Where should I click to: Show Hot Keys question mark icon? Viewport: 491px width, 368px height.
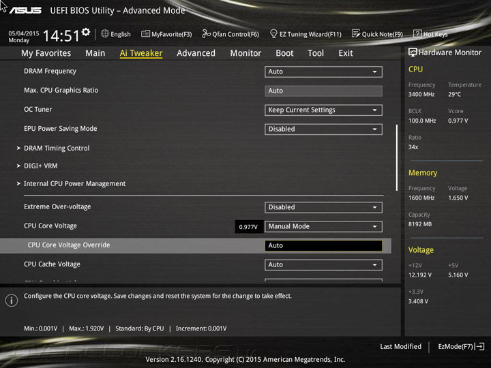pos(417,33)
